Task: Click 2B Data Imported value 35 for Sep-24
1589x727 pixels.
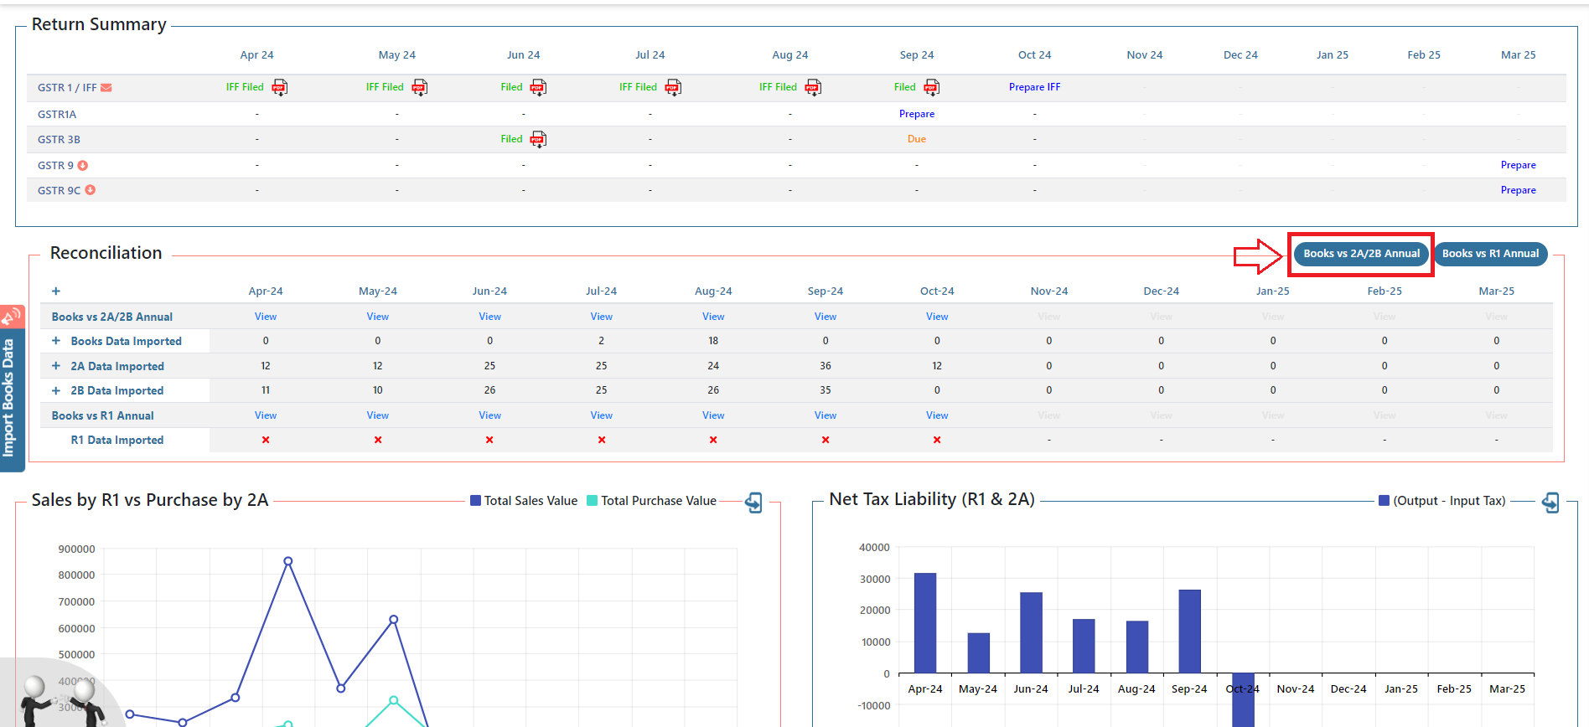Action: point(826,390)
